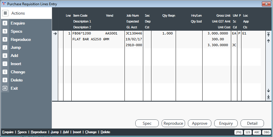Screen dimensions: 273x137
Task: Close the Purchase Requisition Lines Entry window
Action: [x=266, y=4]
